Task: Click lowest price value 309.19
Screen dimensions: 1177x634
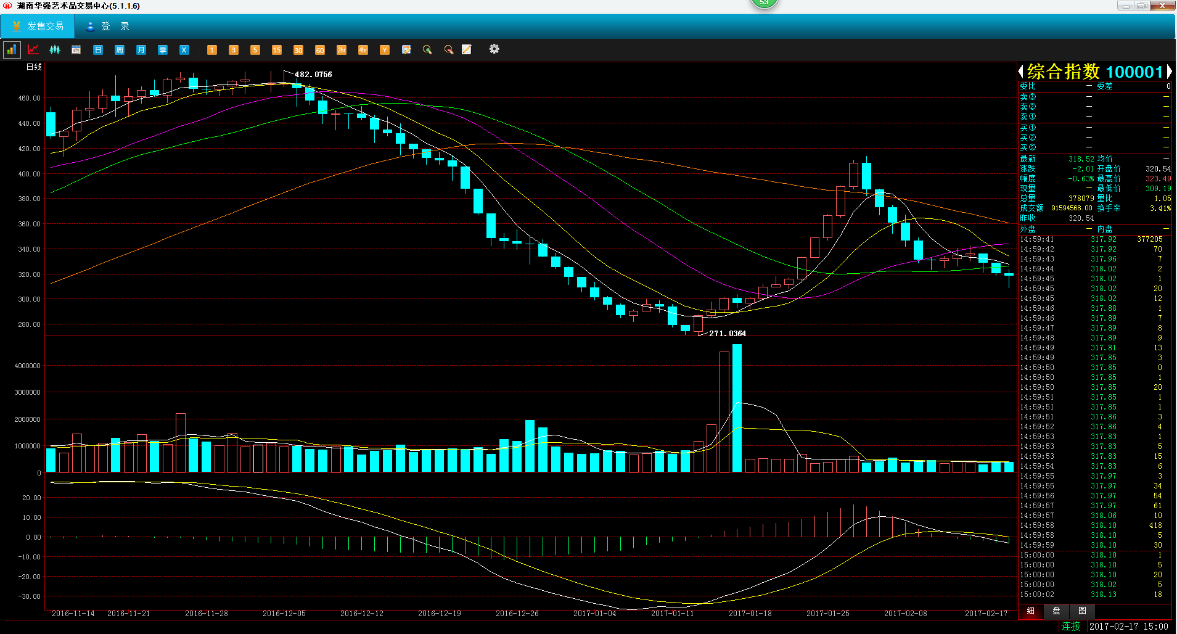Action: pos(1159,189)
